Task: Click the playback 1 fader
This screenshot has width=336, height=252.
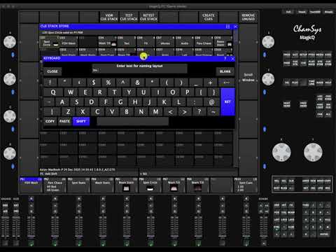Action: tap(31, 227)
